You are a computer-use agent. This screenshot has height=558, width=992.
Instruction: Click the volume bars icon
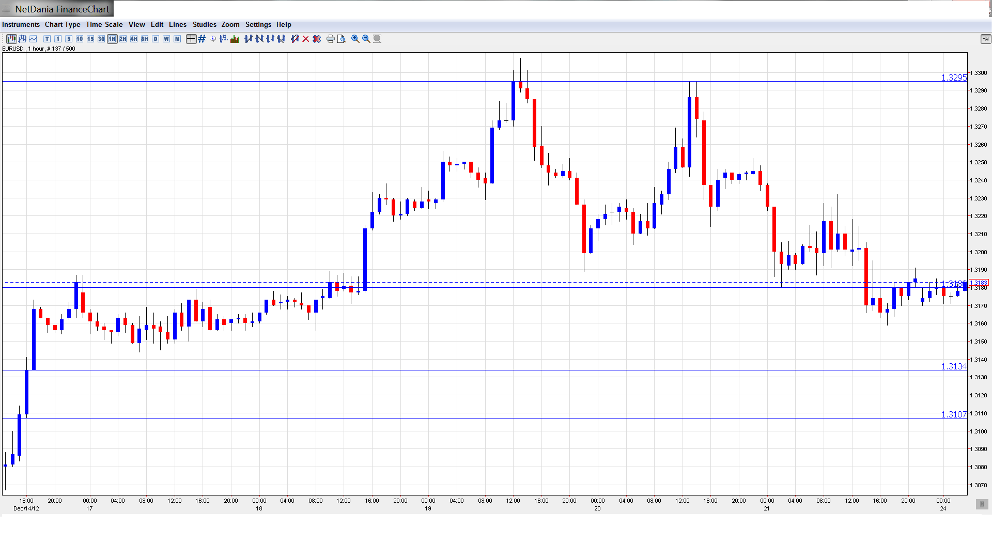click(235, 39)
